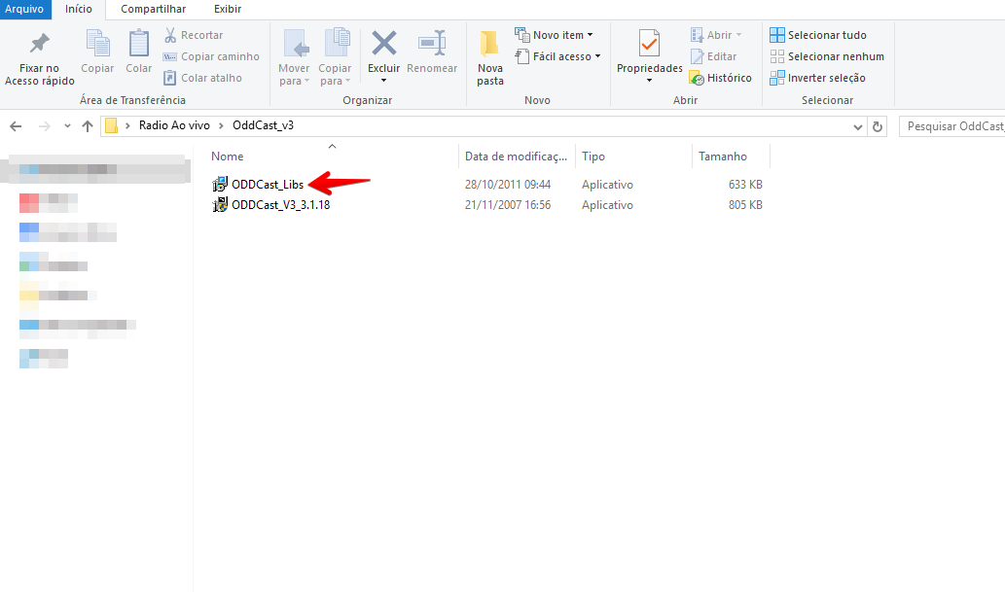Click OddCast_v3 breadcrumb segment
1005x592 pixels.
point(263,125)
